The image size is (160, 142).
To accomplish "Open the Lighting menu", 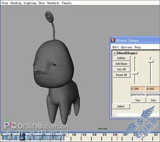I will pos(30,3).
